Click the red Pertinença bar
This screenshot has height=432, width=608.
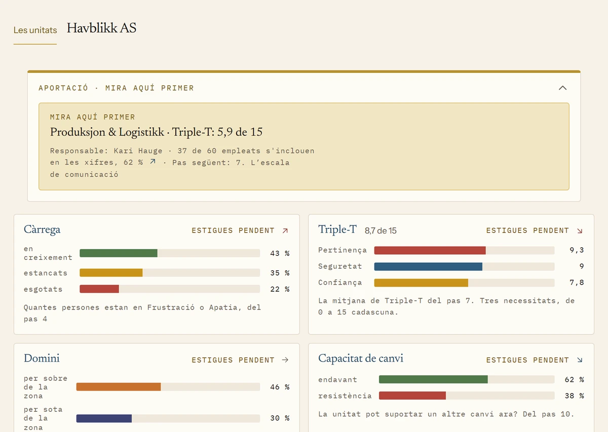tap(430, 250)
